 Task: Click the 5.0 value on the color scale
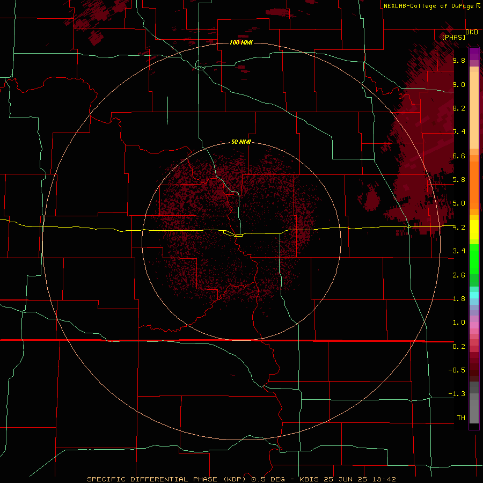tap(459, 203)
